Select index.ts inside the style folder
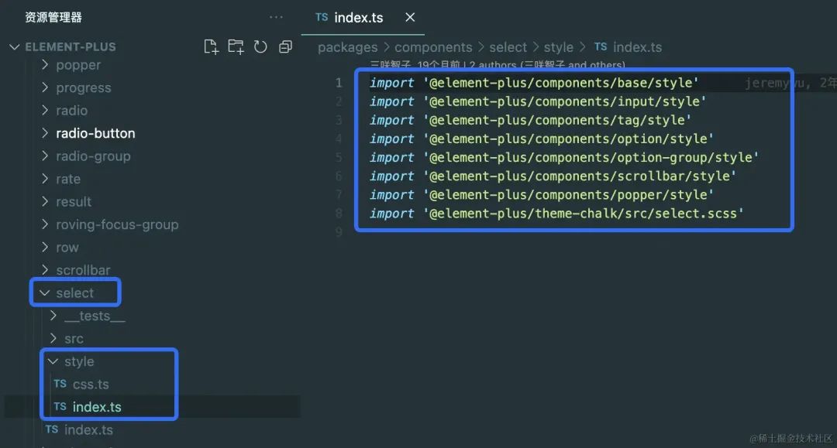The image size is (837, 448). pos(96,407)
